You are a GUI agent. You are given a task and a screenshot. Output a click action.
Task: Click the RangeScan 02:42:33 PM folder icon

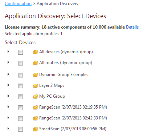pyautogui.click(x=35, y=118)
